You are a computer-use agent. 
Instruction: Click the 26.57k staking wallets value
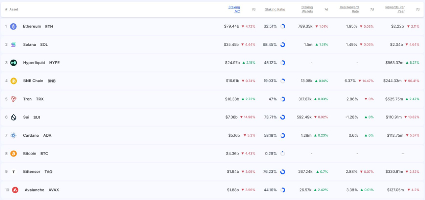[306, 190]
